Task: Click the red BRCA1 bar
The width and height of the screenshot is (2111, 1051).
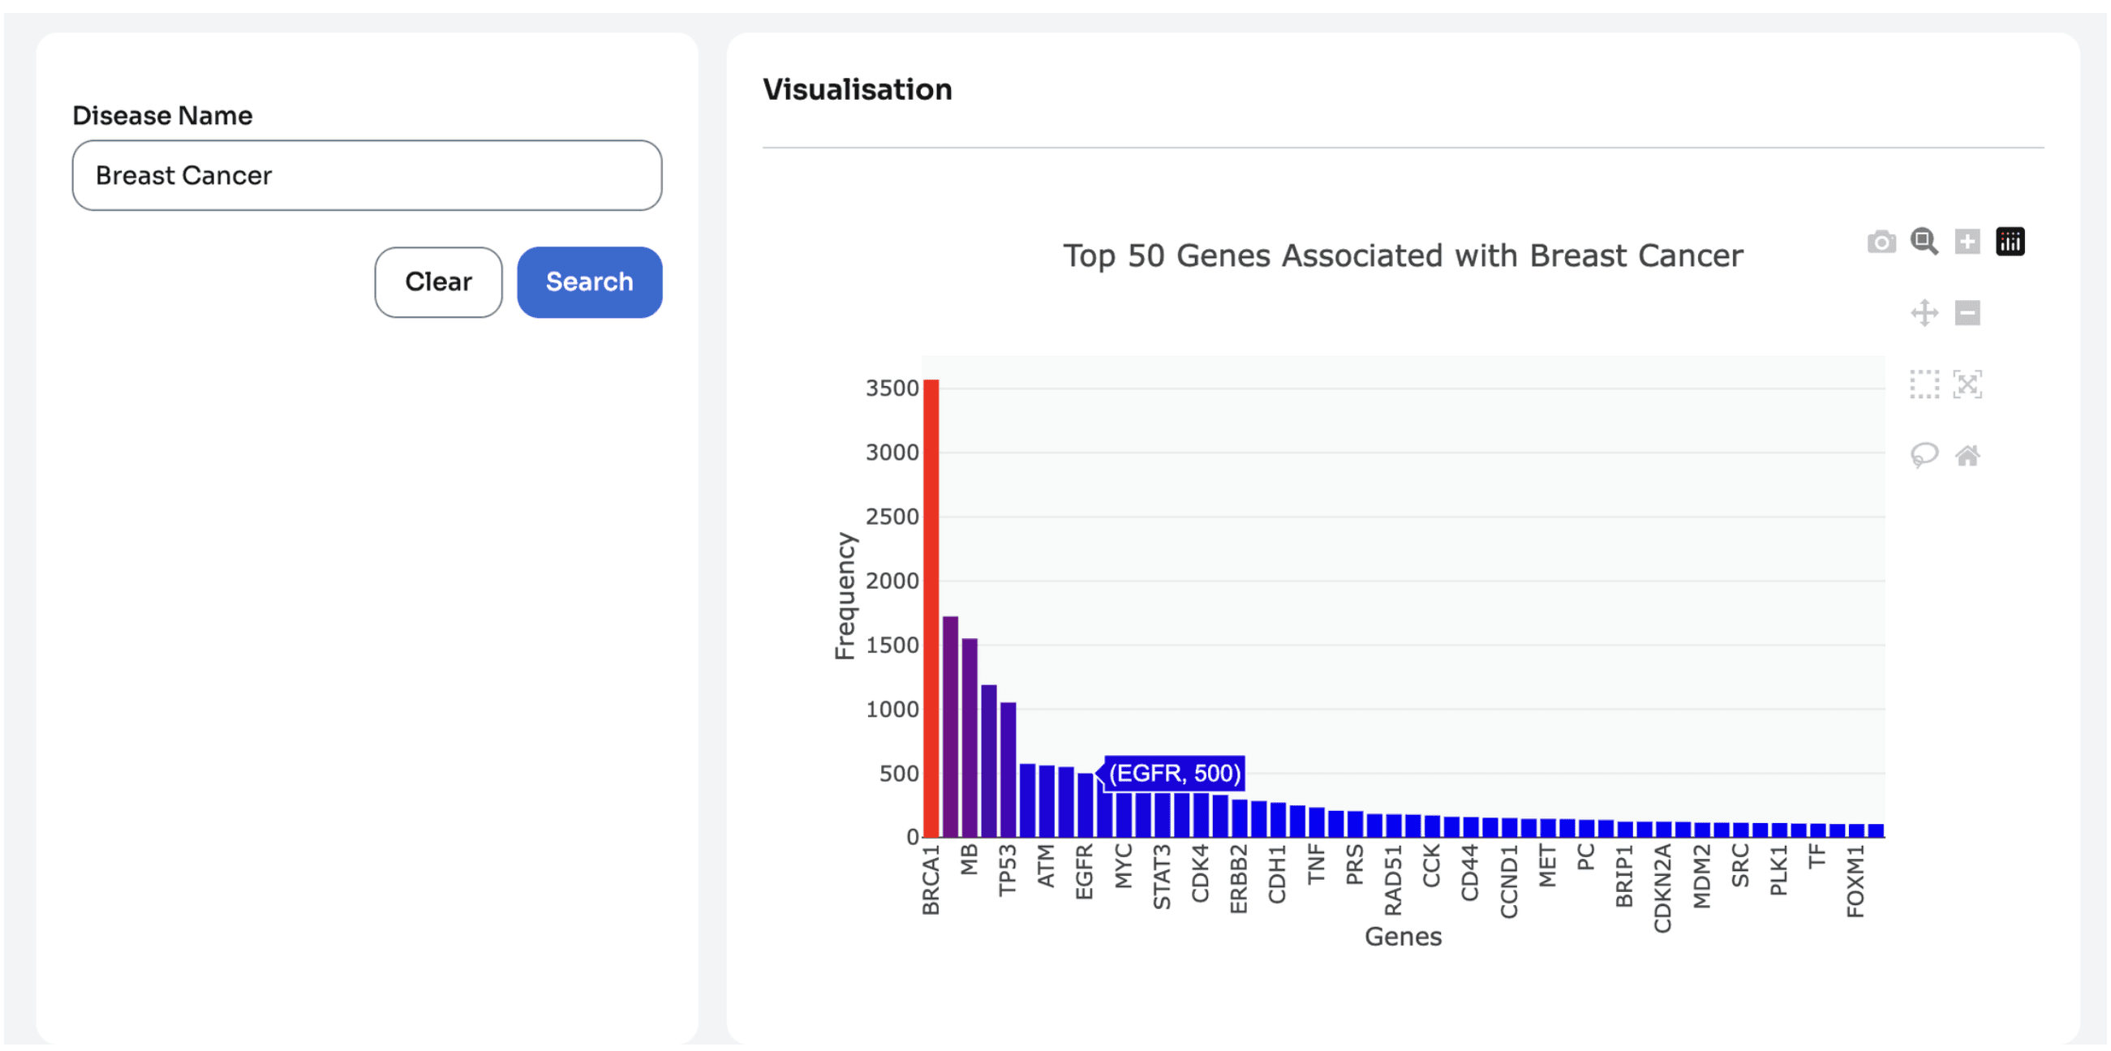Action: coord(931,608)
